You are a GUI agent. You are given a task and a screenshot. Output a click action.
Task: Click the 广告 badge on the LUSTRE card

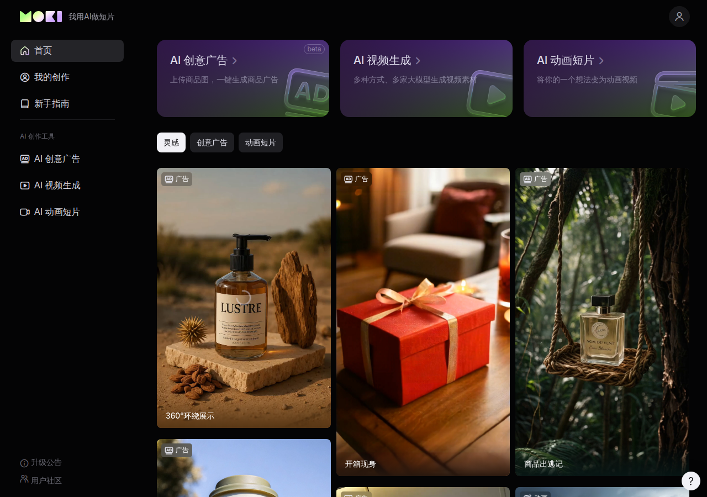[x=177, y=179]
